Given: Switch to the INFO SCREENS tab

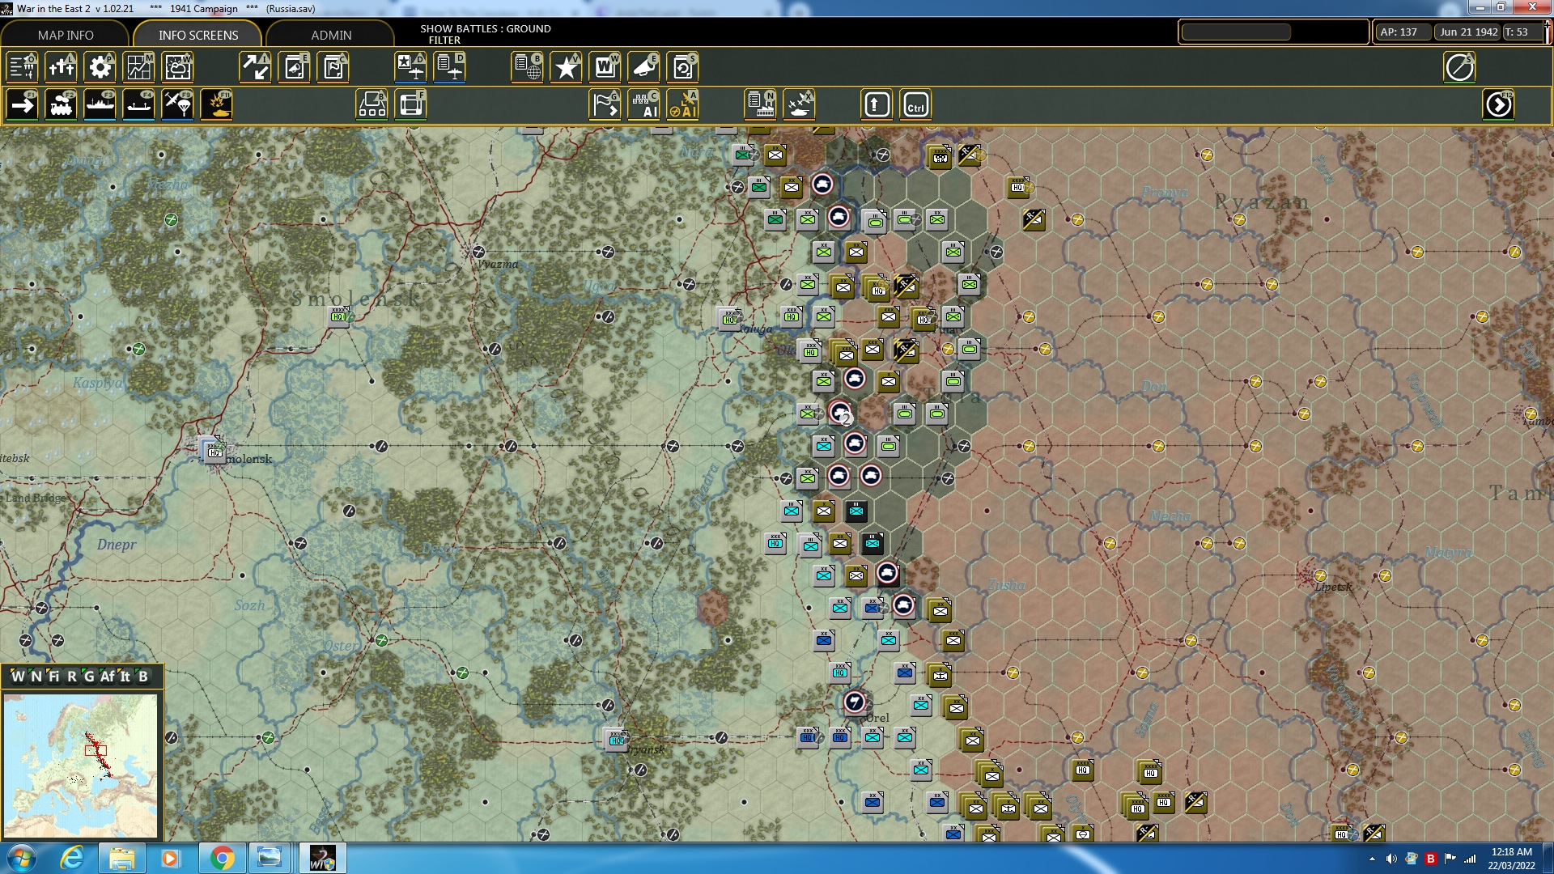Looking at the screenshot, I should [198, 35].
